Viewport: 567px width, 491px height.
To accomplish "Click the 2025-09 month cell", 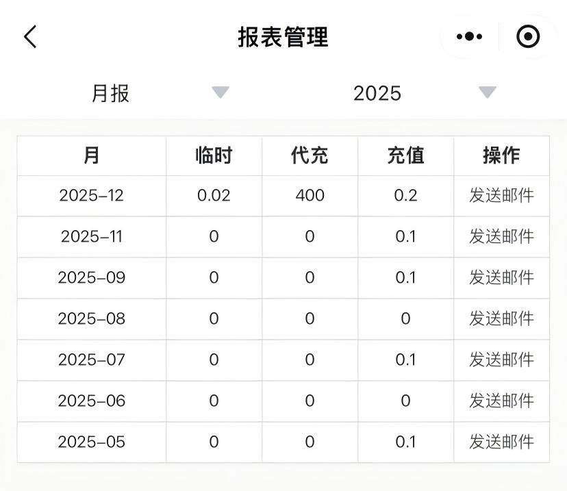I will [91, 278].
